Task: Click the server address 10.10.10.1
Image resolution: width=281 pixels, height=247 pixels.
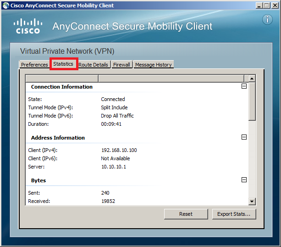Action: (x=114, y=167)
